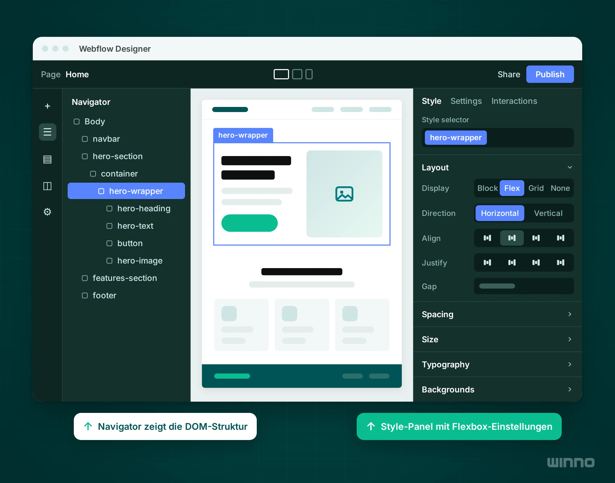Expand the Spacing section
Viewport: 615px width, 483px height.
498,314
